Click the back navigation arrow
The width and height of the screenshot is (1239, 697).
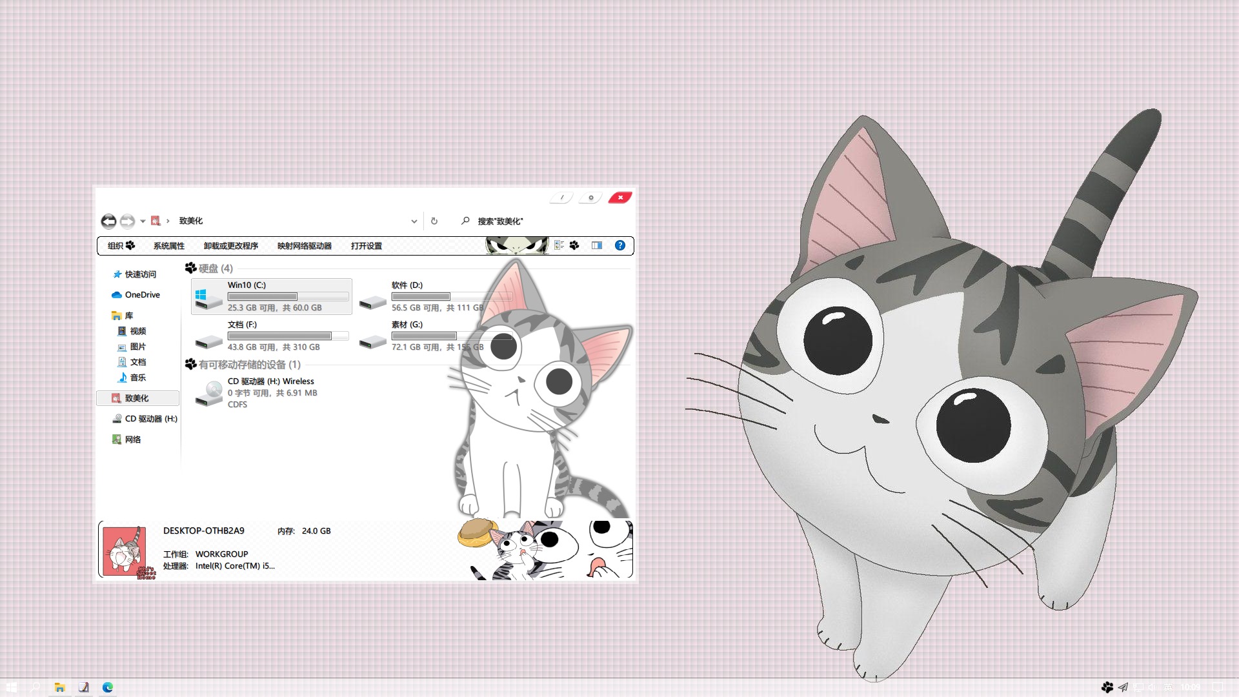pos(108,221)
